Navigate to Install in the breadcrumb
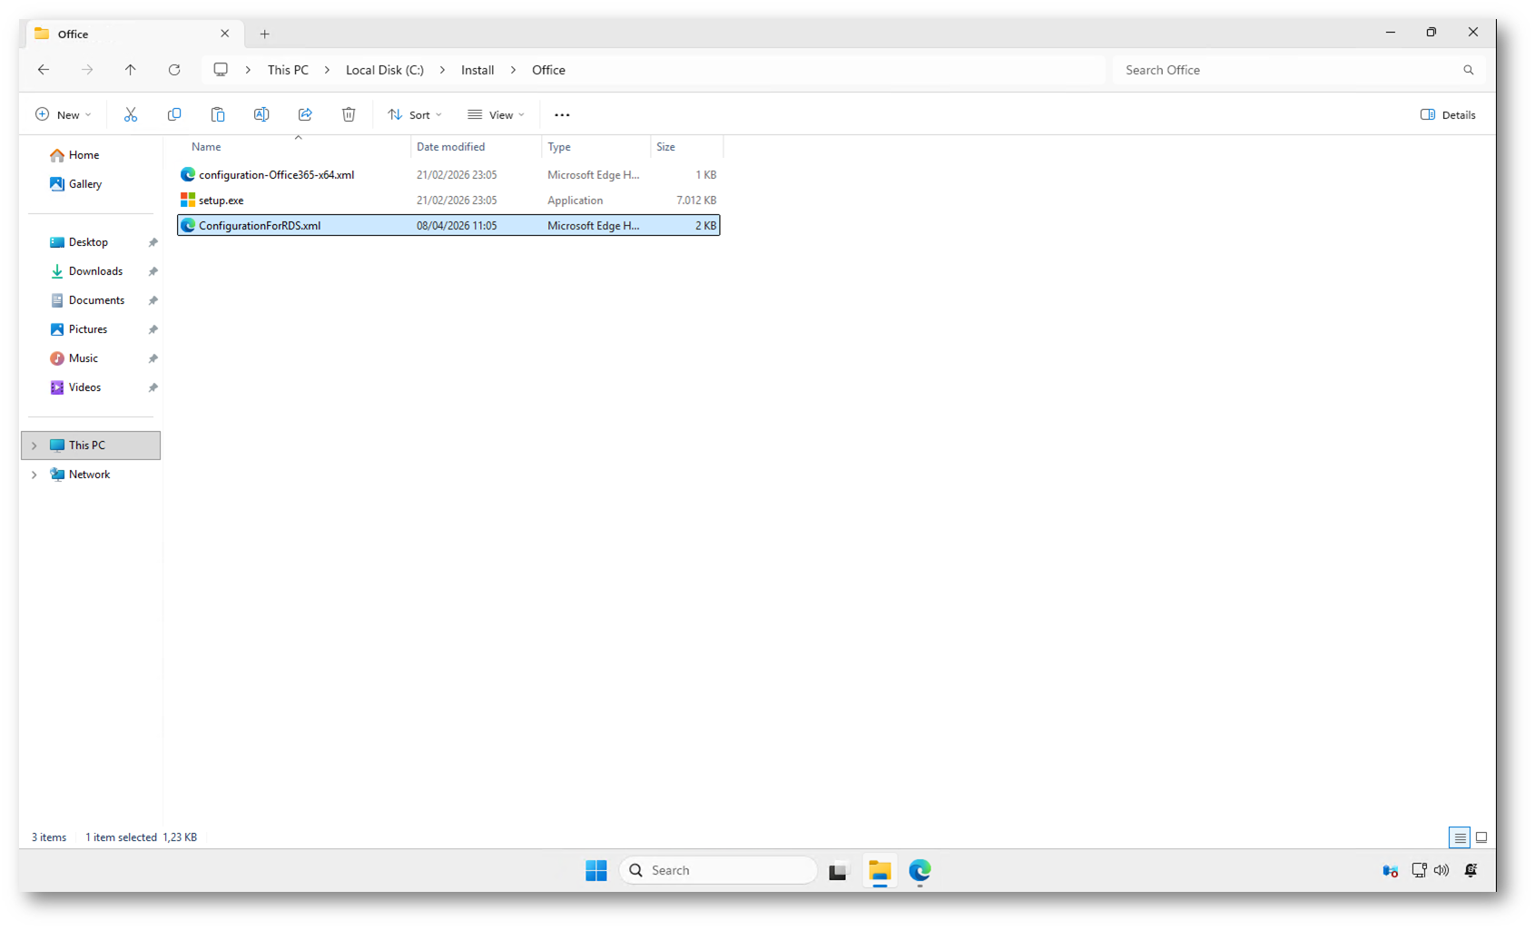Image resolution: width=1535 pixels, height=930 pixels. (x=477, y=70)
